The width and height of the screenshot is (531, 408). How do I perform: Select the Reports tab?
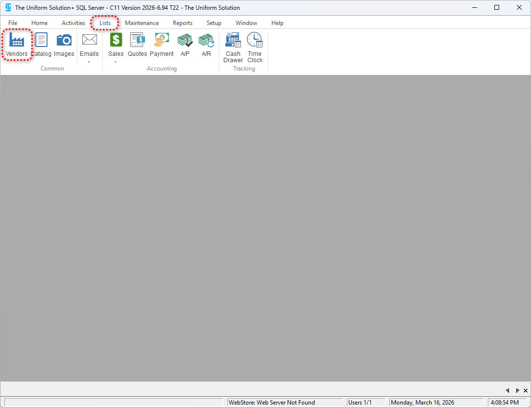pyautogui.click(x=183, y=23)
